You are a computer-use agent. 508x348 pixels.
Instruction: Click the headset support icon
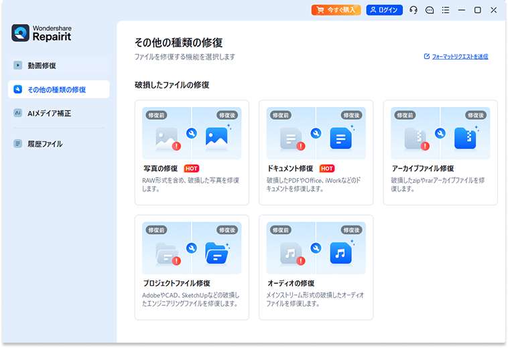click(x=414, y=10)
